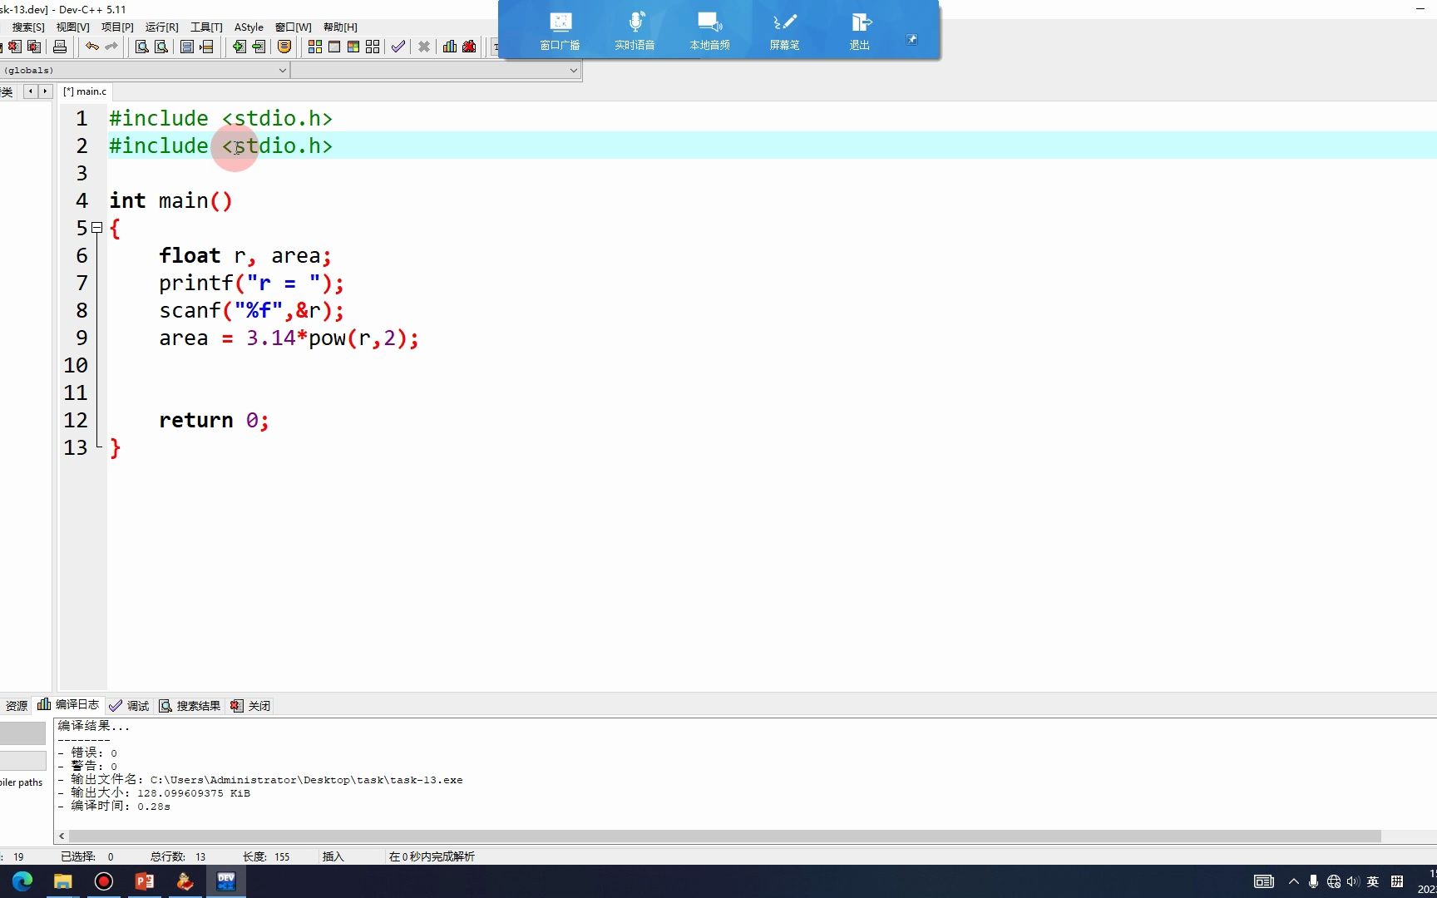The height and width of the screenshot is (898, 1437).
Task: Switch to the 调试 tab
Action: pos(129,706)
